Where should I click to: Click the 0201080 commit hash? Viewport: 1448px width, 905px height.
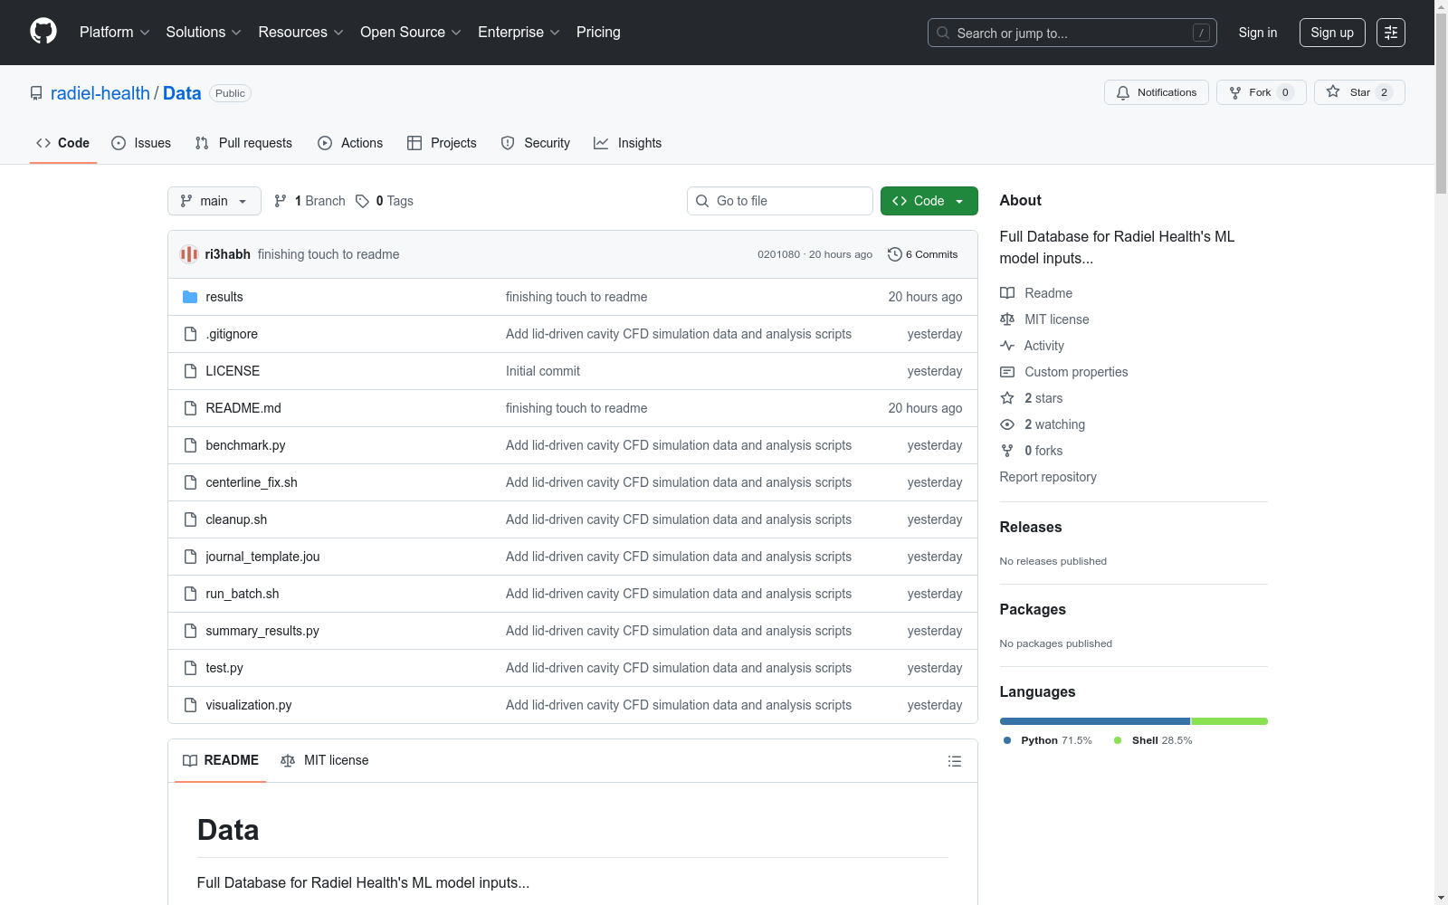coord(779,254)
